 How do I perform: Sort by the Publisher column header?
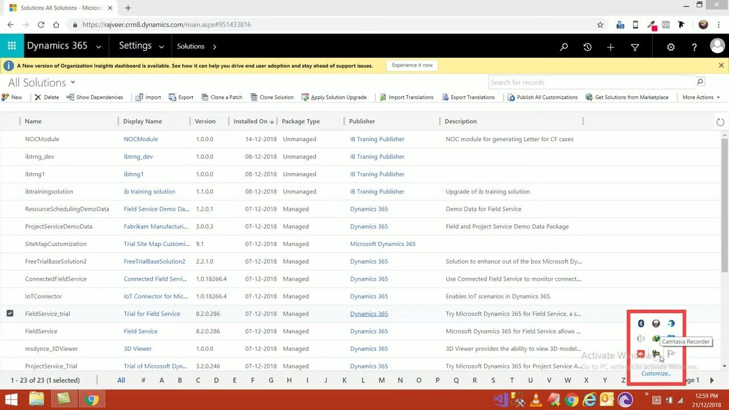[362, 121]
